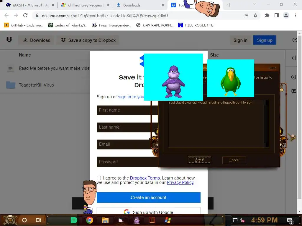This screenshot has width=302, height=226.
Task: Open the Chrome three-dot menu
Action: [296, 15]
